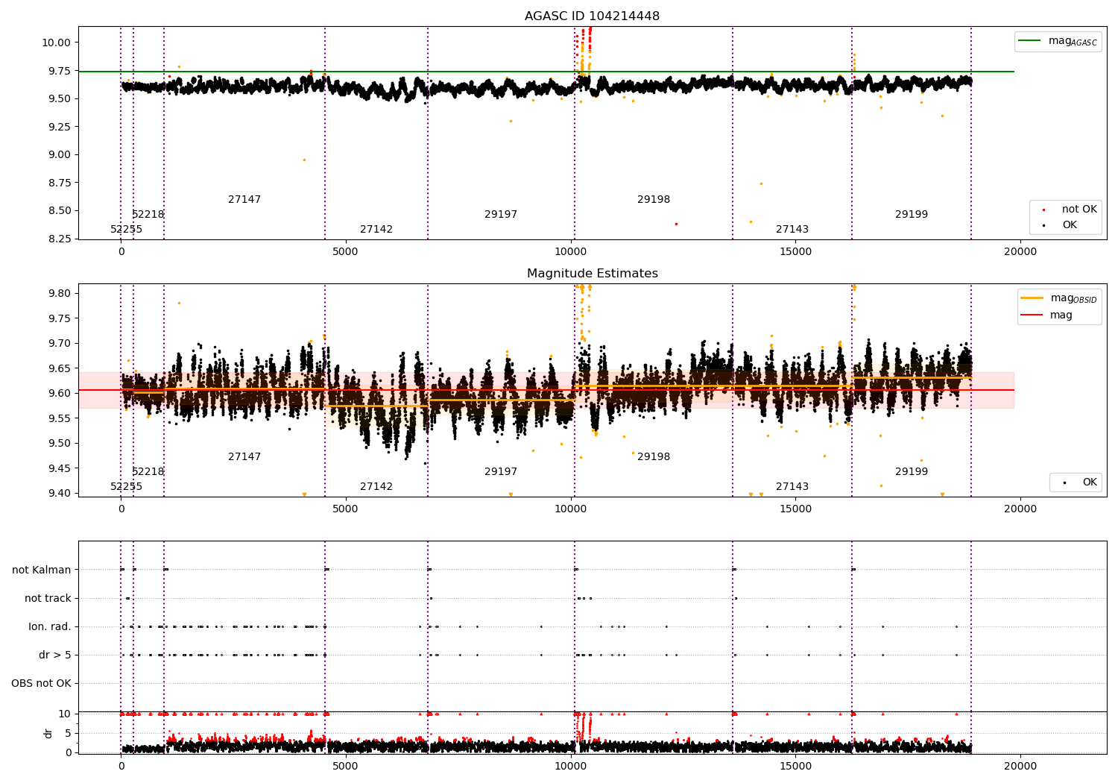1118x783 pixels.
Task: Click the orange line sample in middle legend
Action: click(1032, 298)
